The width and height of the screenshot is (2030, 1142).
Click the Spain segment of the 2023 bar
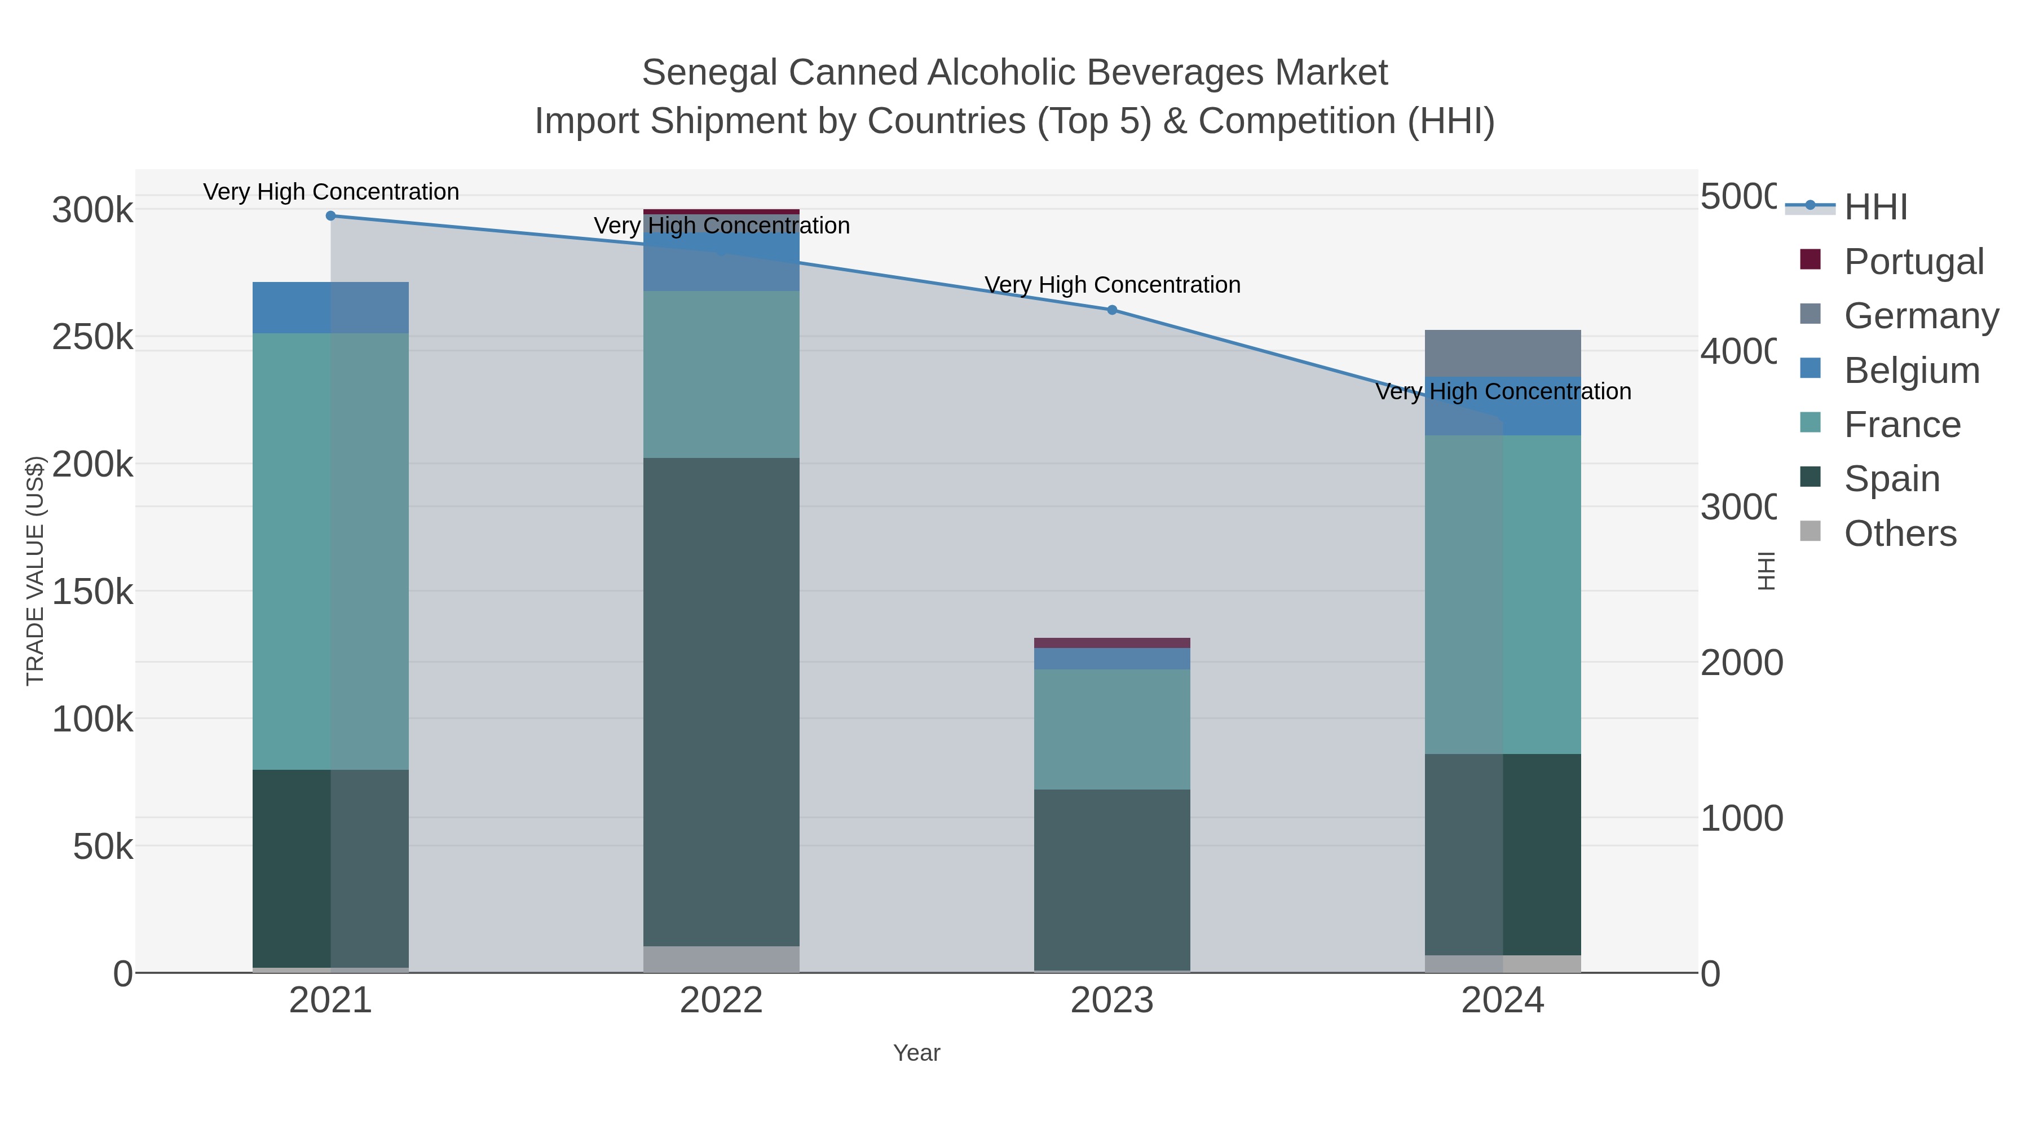coord(1112,880)
